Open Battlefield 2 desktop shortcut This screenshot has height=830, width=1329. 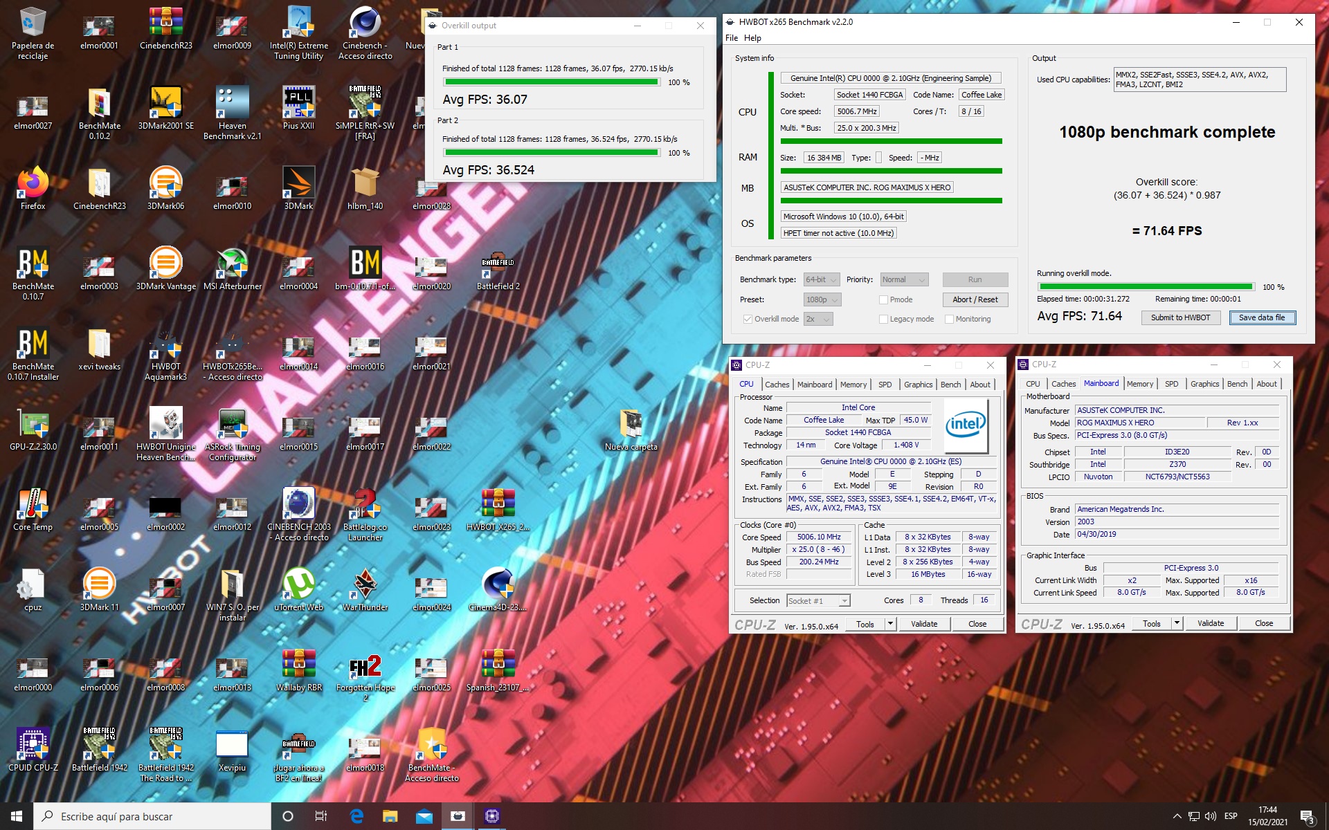coord(498,269)
